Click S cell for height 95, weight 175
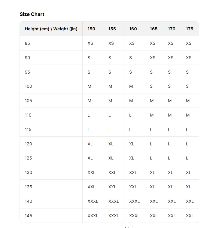Image resolution: width=210 pixels, height=228 pixels. [187, 72]
